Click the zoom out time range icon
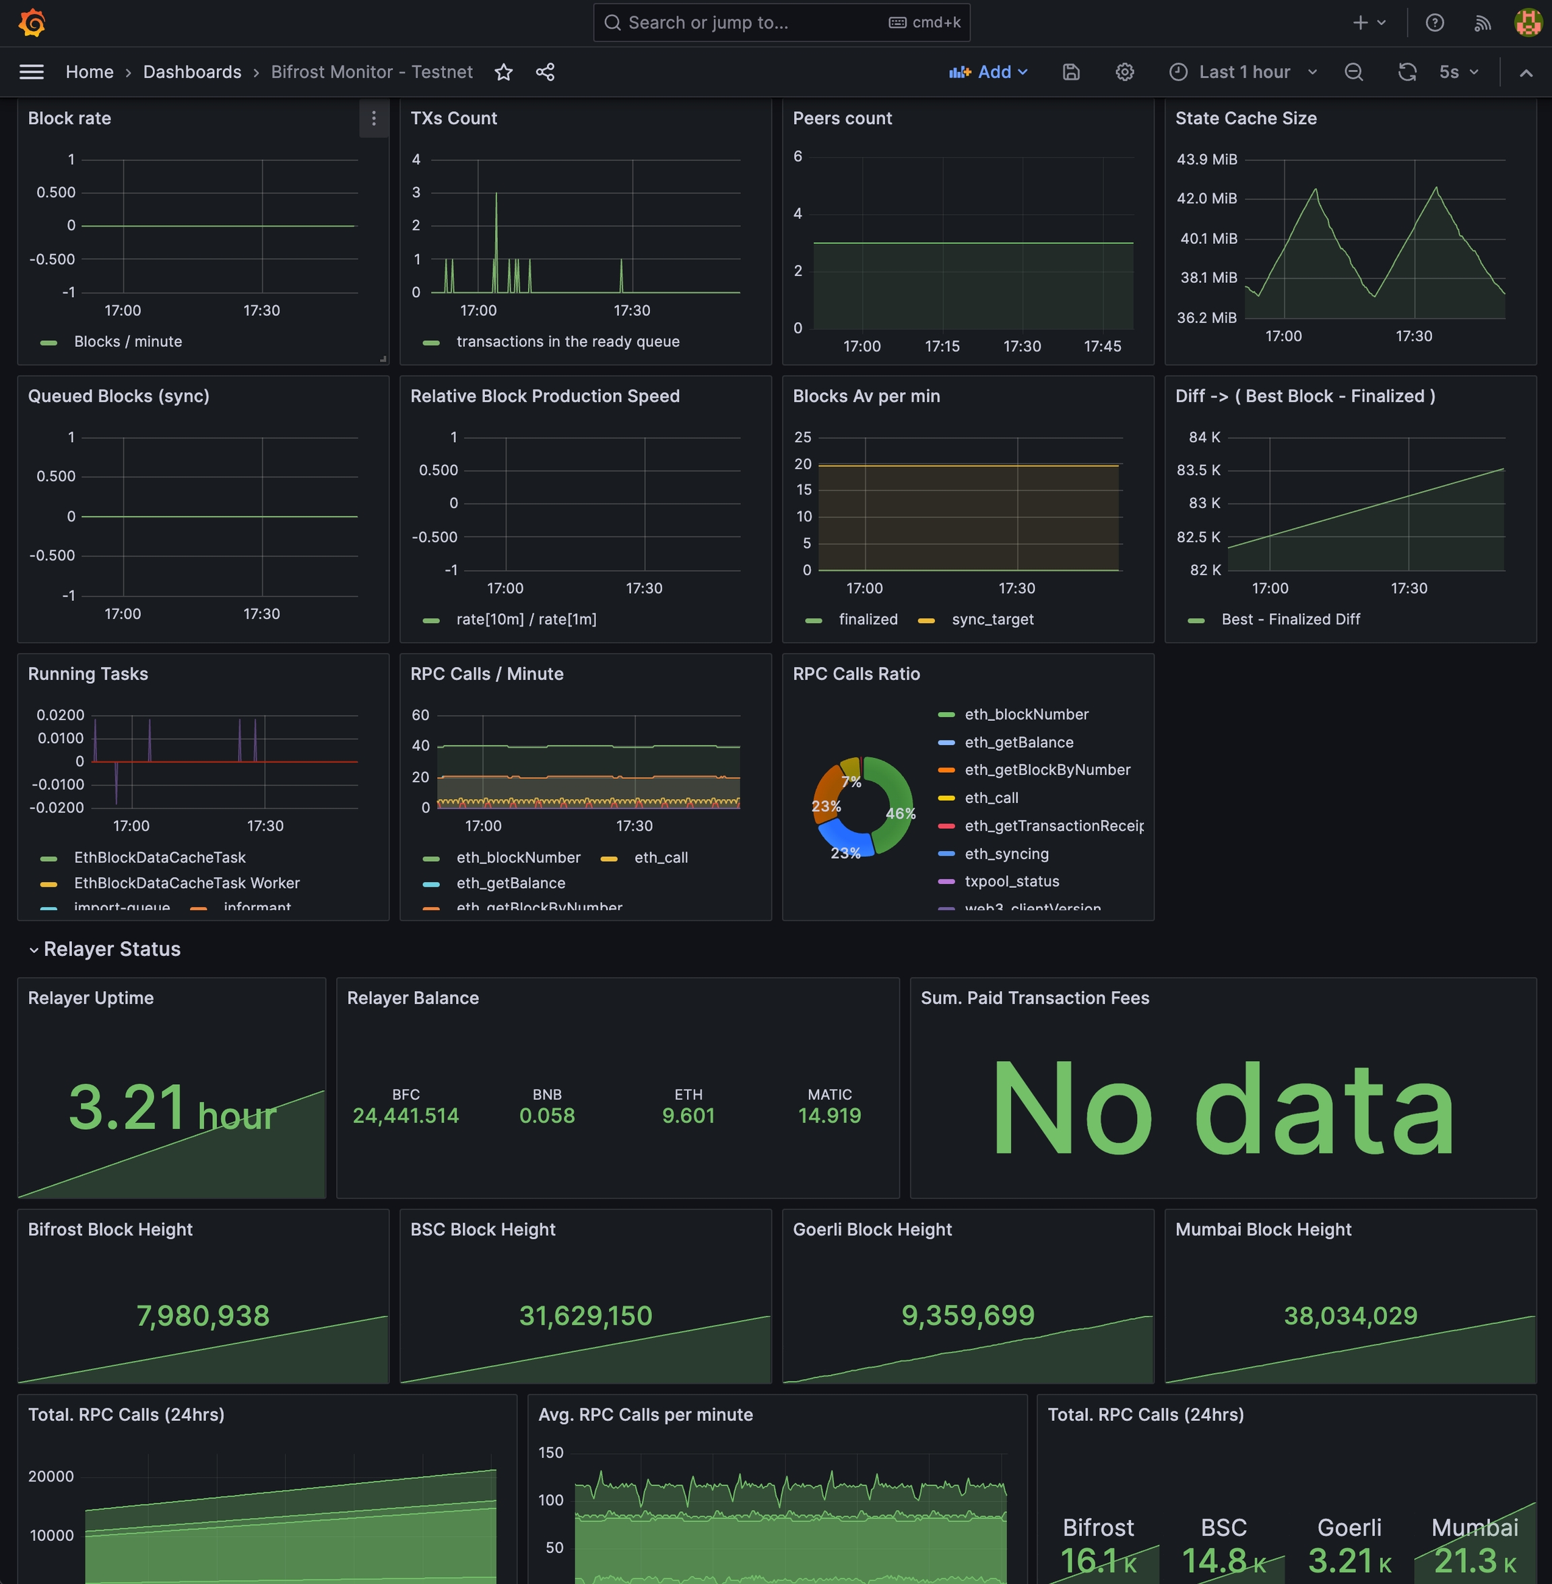The width and height of the screenshot is (1552, 1584). [x=1354, y=71]
